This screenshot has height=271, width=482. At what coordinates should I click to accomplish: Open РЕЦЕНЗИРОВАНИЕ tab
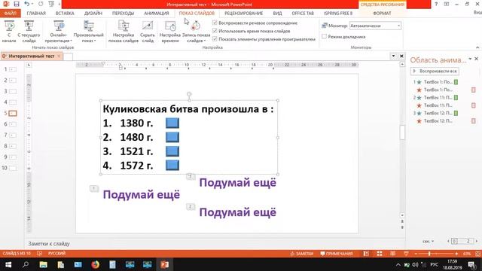[243, 14]
